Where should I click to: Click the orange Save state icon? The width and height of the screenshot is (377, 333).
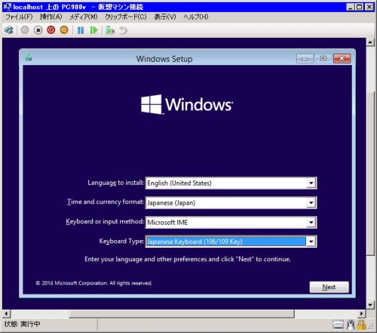coord(64,30)
